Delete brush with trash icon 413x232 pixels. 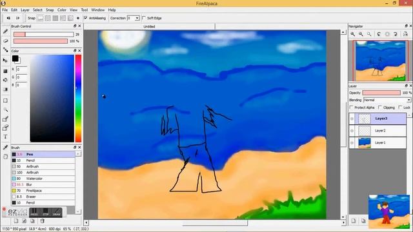click(x=42, y=221)
